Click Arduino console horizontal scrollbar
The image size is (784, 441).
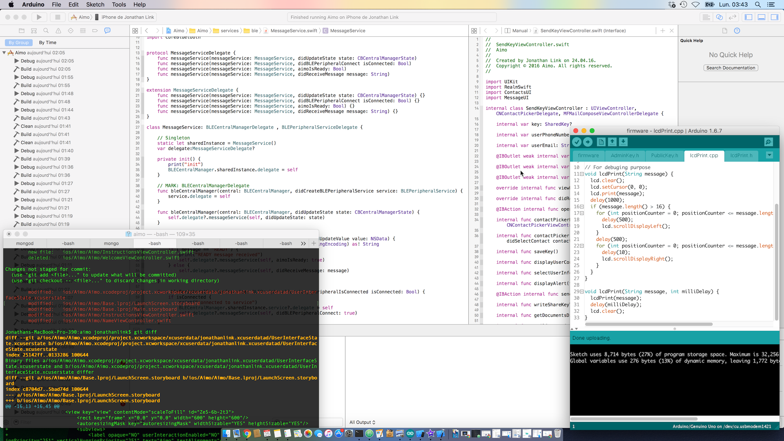point(634,419)
